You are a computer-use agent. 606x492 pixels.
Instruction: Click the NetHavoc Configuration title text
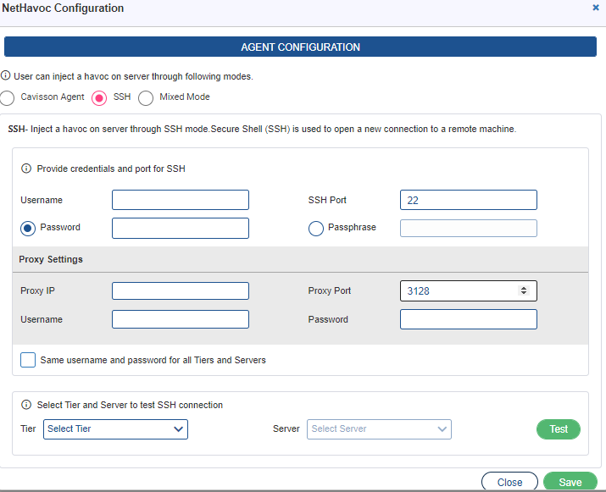point(63,8)
